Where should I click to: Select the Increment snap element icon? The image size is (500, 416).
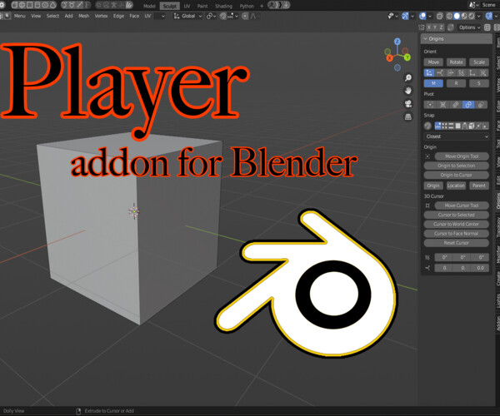(x=437, y=126)
